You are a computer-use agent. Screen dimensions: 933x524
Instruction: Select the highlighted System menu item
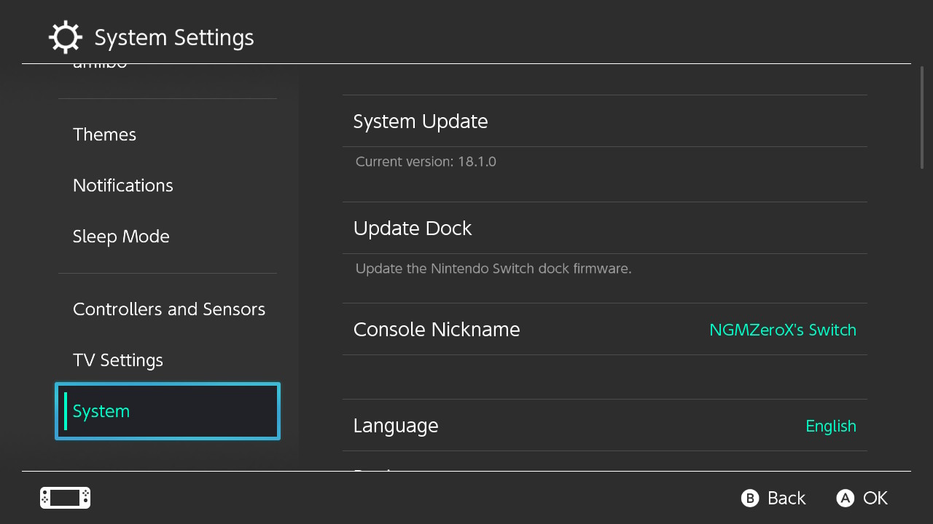(168, 411)
